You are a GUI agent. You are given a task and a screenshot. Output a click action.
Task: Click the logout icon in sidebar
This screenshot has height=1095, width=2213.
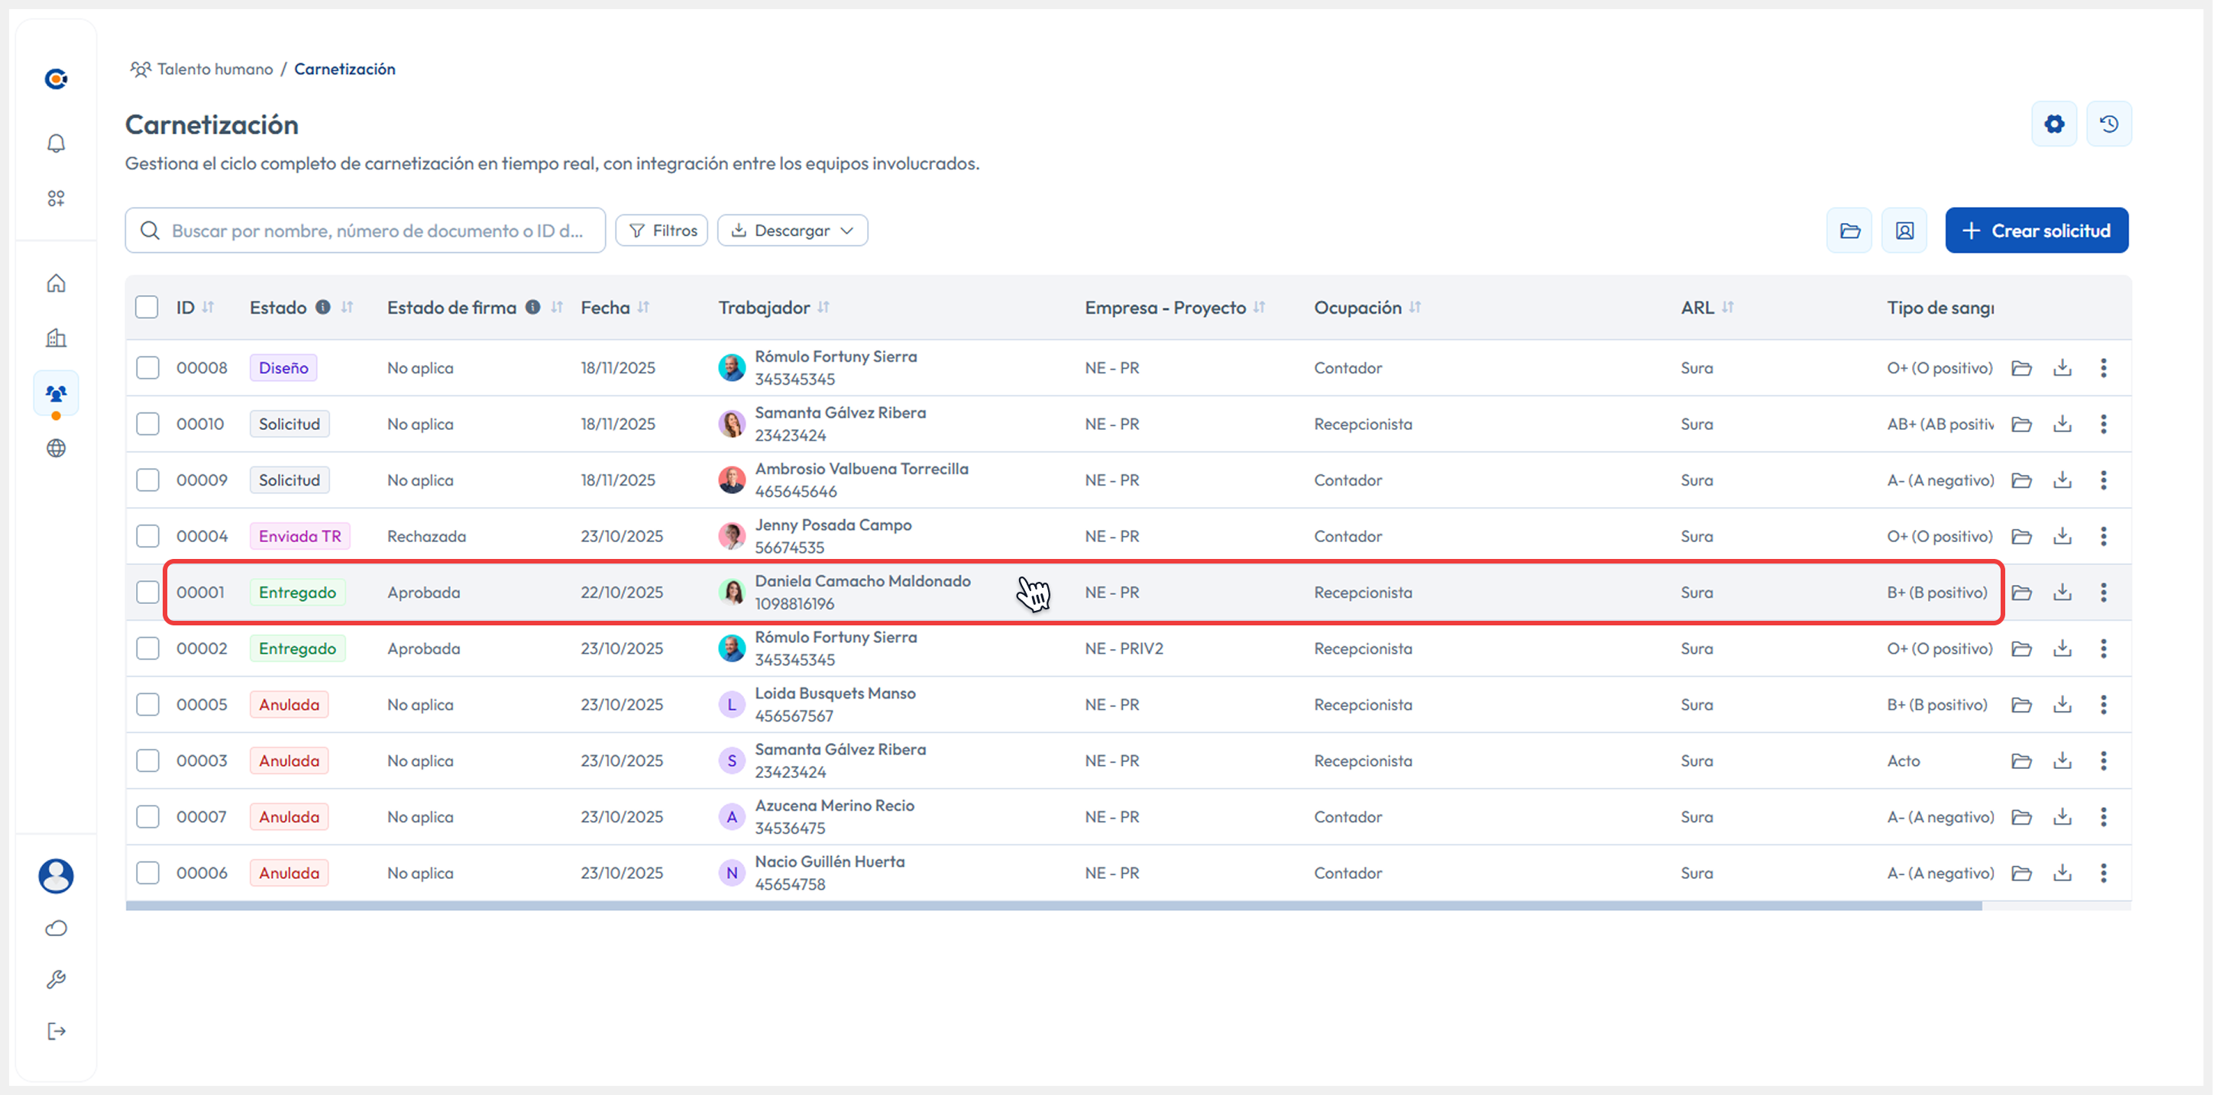pos(56,1032)
